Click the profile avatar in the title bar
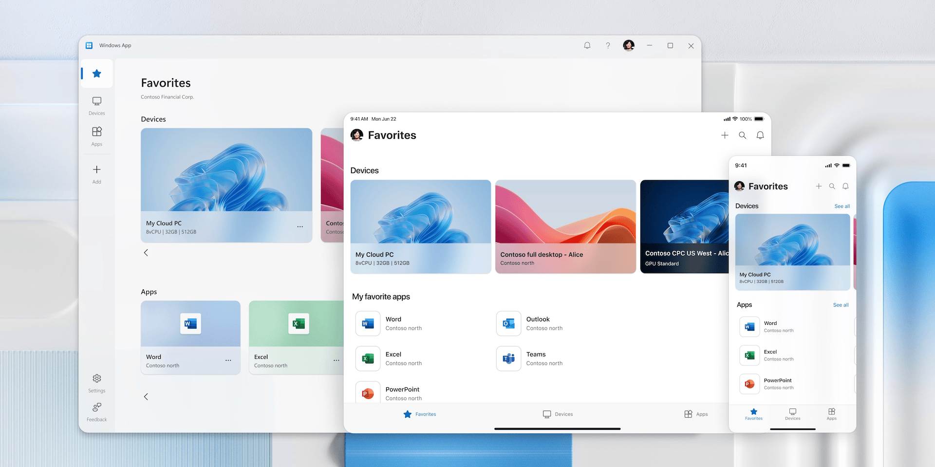The width and height of the screenshot is (935, 467). 629,45
